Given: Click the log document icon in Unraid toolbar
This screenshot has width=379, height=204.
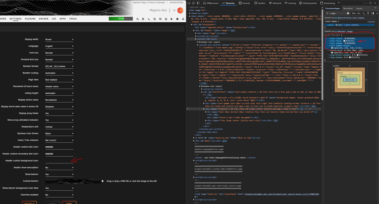Looking at the screenshot, I should (x=172, y=19).
